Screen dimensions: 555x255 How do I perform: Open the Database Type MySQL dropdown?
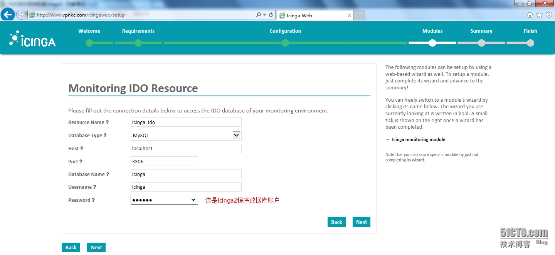[x=186, y=135]
